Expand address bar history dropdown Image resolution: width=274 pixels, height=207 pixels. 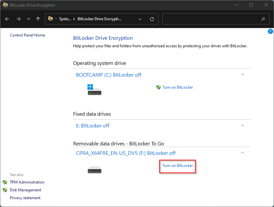pos(140,19)
